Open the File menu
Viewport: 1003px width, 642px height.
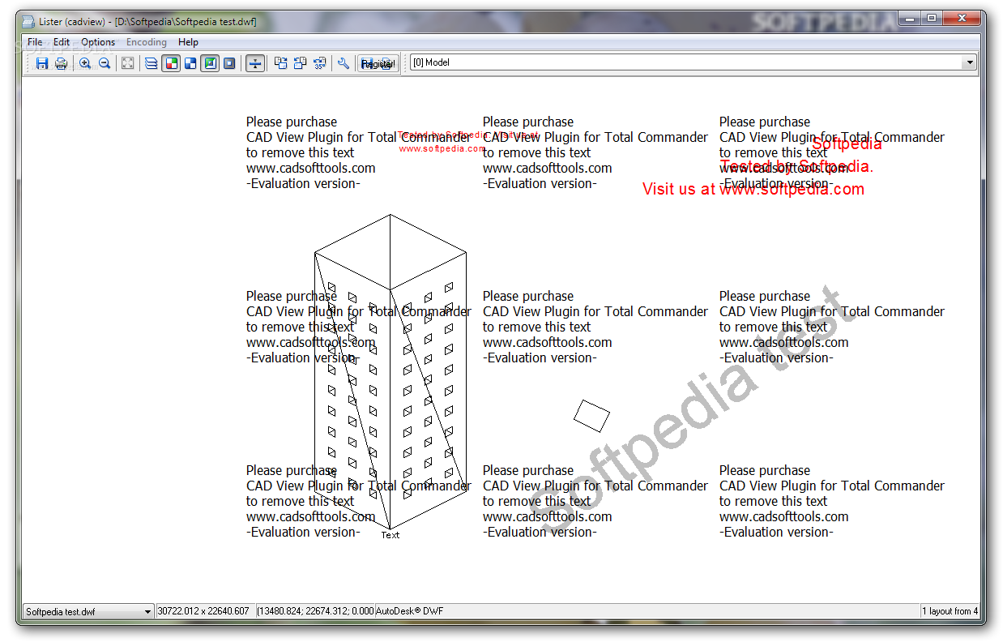(35, 42)
